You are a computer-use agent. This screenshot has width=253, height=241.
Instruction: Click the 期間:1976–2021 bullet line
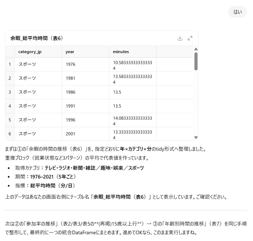tap(45, 177)
